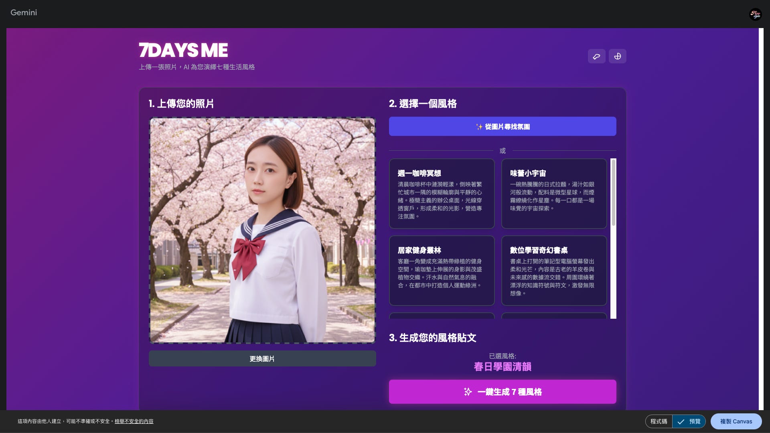This screenshot has width=770, height=433.
Task: Click the sparkle icon on 一鍵生成 button
Action: point(468,392)
